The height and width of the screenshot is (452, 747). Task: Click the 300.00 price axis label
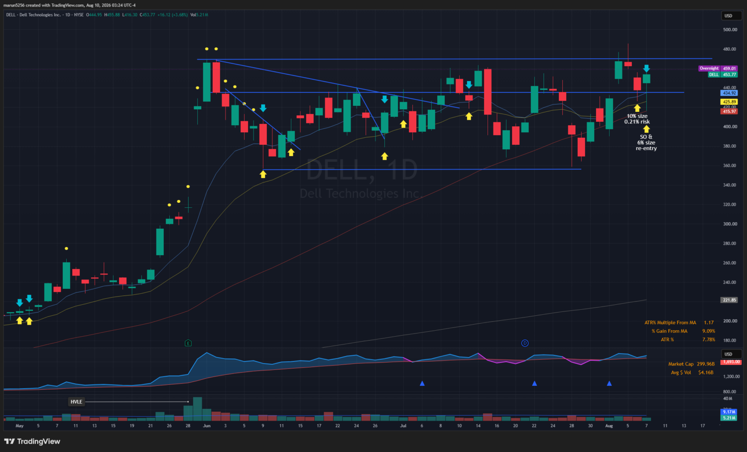(x=730, y=224)
